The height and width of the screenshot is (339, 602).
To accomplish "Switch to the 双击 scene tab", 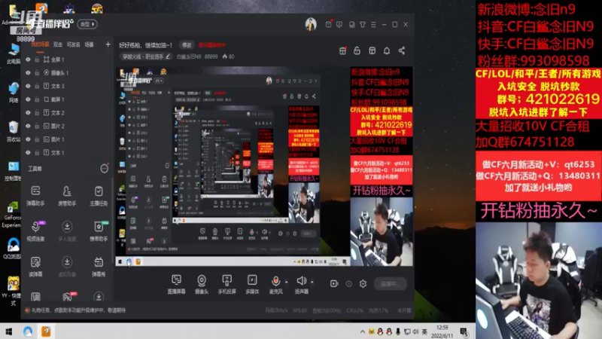I will click(58, 44).
